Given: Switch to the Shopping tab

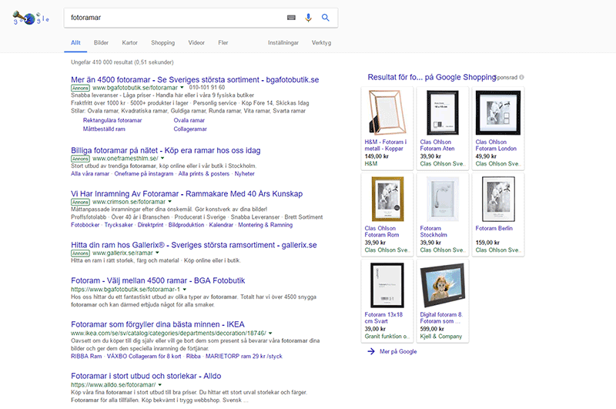Looking at the screenshot, I should [x=162, y=43].
